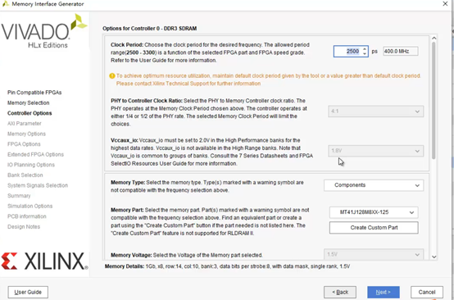This screenshot has height=300, width=454.
Task: Select System Signals Selection step
Action: (x=38, y=185)
